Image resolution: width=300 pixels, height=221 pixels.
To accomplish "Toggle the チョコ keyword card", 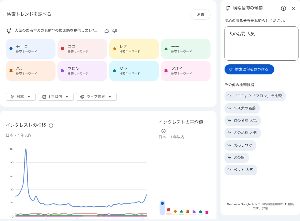I will click(x=30, y=49).
